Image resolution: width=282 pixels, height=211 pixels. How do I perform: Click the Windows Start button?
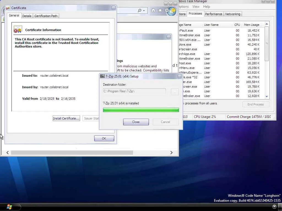click(x=9, y=207)
